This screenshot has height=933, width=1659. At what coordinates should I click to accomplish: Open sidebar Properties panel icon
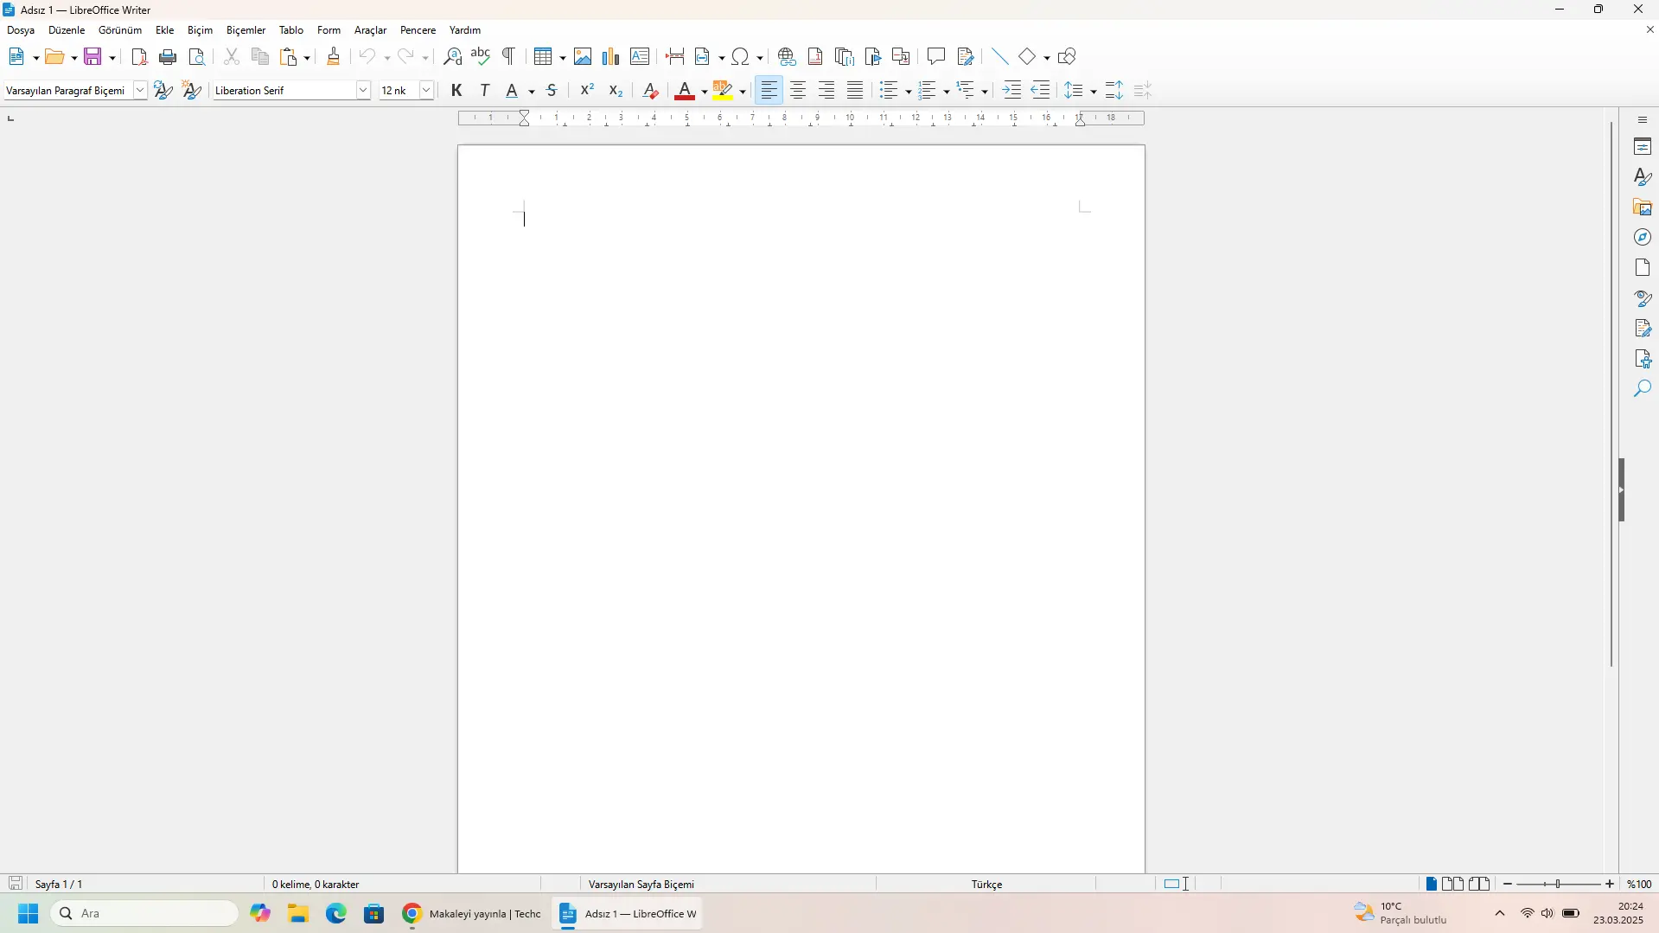click(x=1643, y=147)
